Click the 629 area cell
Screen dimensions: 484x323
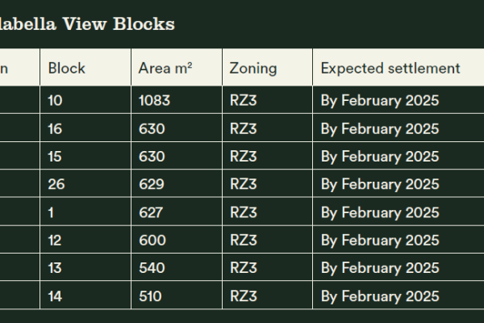point(151,184)
